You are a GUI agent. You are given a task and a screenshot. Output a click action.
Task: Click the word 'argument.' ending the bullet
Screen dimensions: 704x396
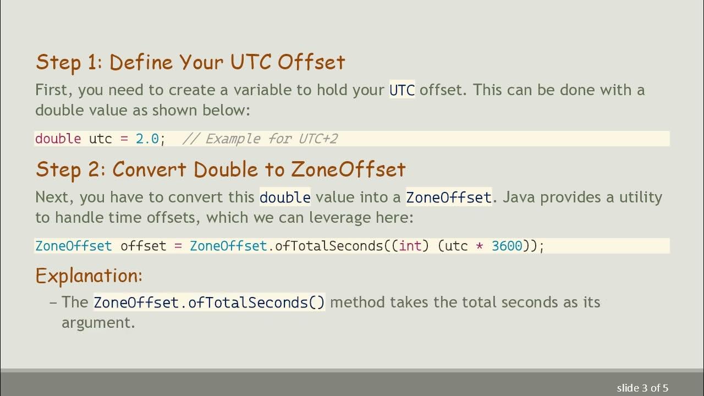coord(98,322)
